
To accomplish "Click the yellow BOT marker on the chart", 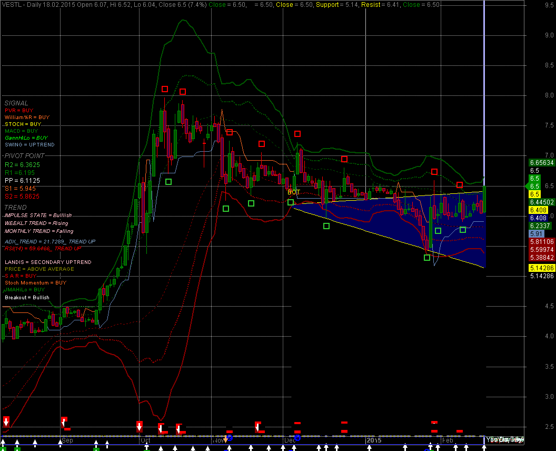I will [293, 192].
